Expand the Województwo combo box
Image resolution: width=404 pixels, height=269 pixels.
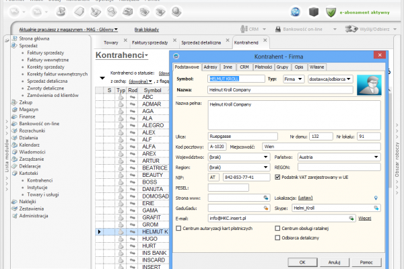pyautogui.click(x=263, y=157)
